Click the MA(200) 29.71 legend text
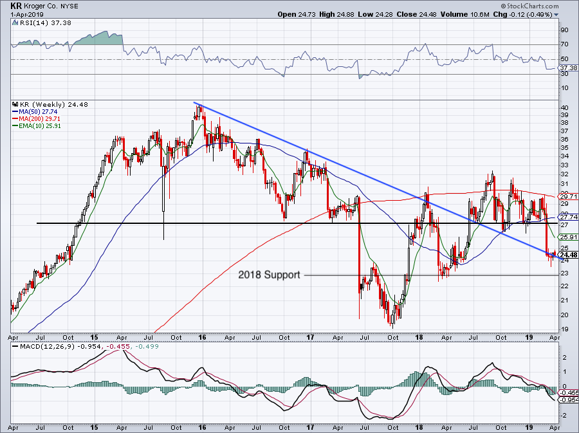The image size is (579, 433). (39, 119)
